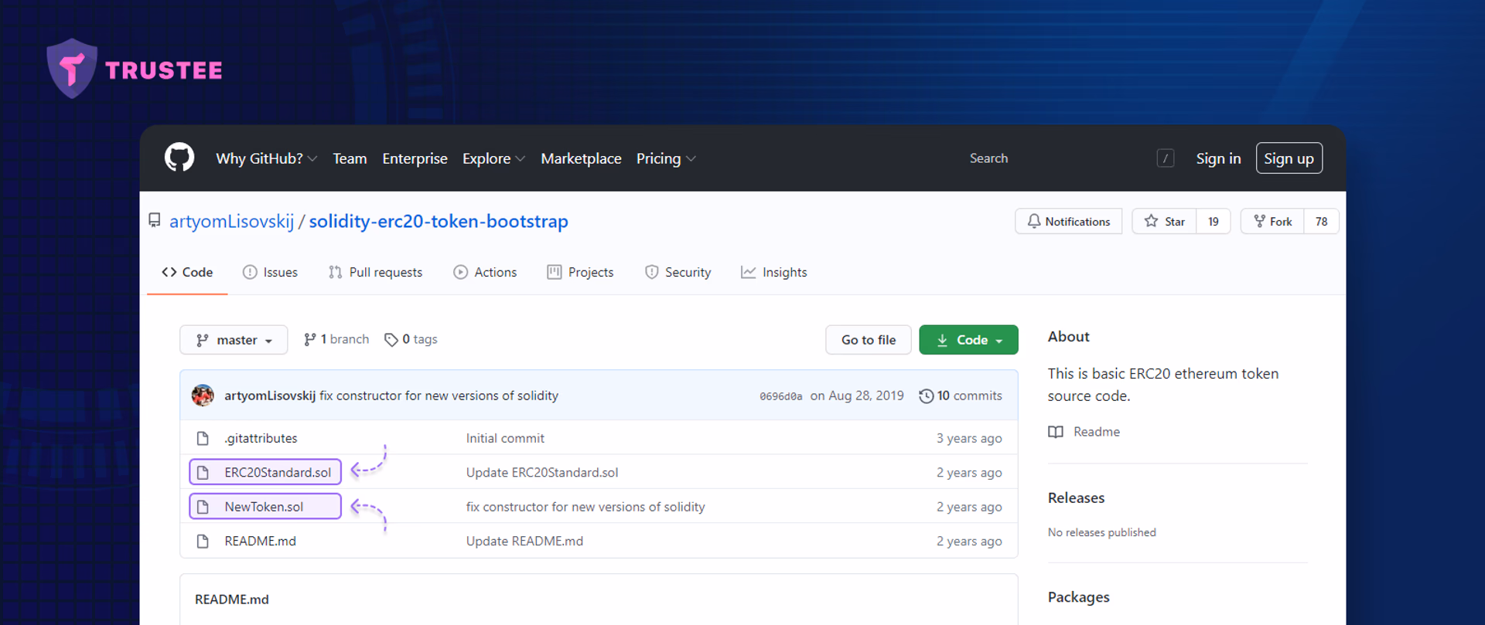Image resolution: width=1485 pixels, height=625 pixels.
Task: Click the file icon for NewToken.sol
Action: click(x=203, y=507)
